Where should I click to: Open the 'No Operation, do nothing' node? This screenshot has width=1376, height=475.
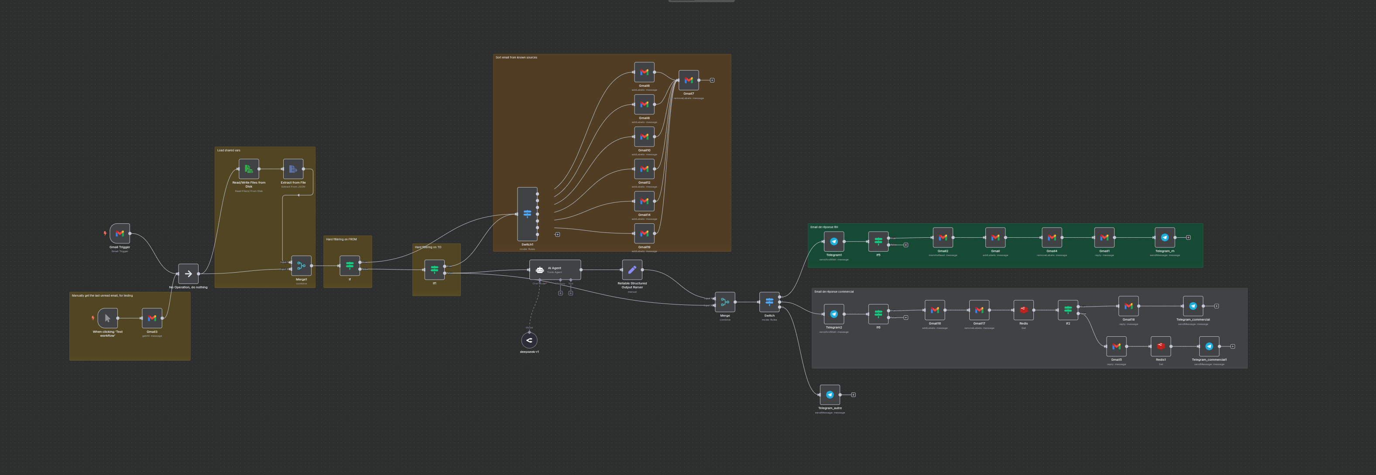pos(189,273)
